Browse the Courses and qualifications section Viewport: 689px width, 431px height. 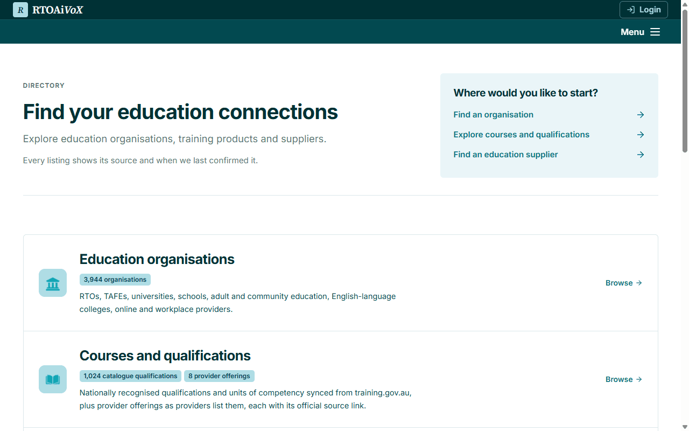click(x=624, y=379)
